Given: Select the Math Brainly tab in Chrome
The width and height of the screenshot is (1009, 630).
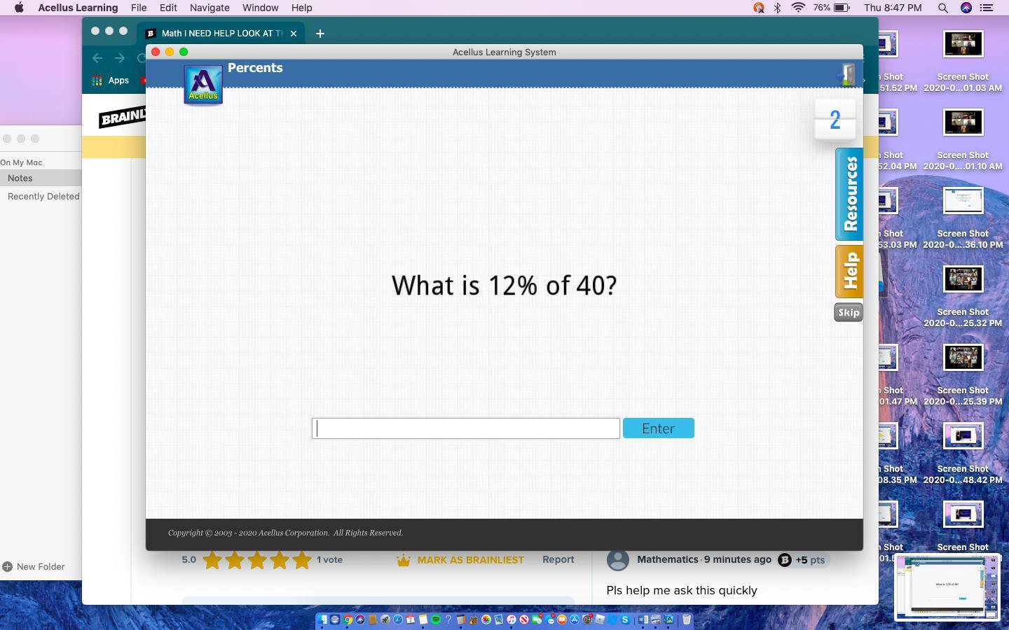Looking at the screenshot, I should pos(221,33).
